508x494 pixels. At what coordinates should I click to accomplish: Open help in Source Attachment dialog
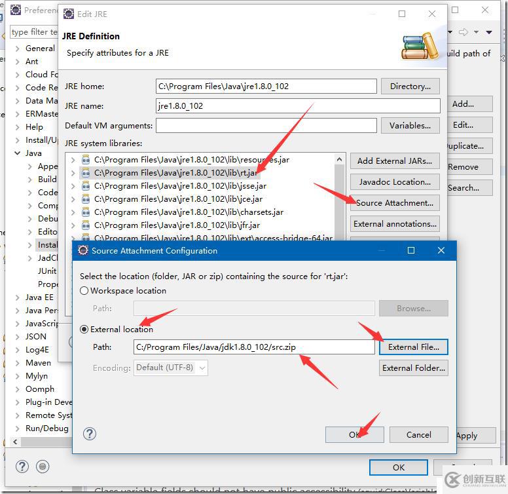[x=90, y=434]
